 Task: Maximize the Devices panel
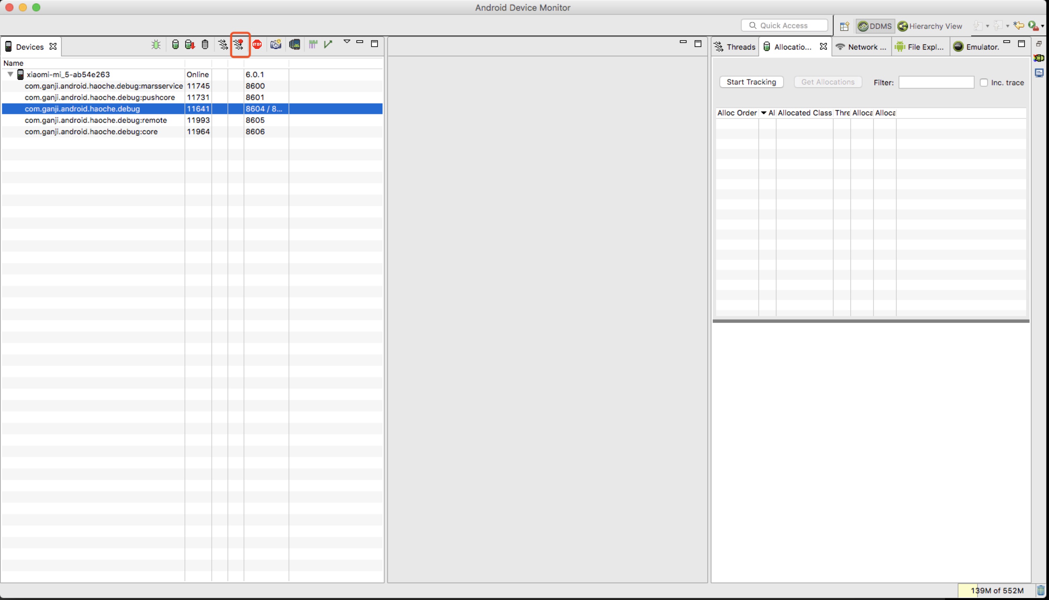tap(374, 44)
